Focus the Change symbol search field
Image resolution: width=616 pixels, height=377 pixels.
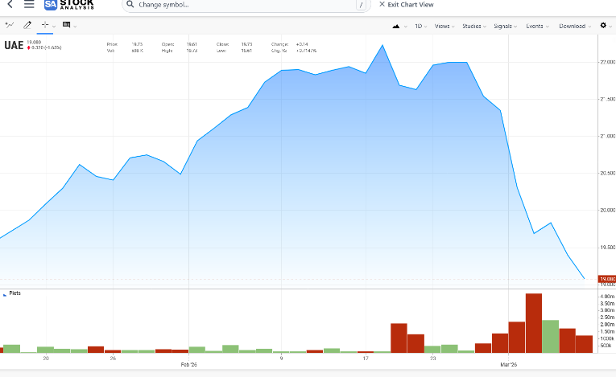point(246,5)
